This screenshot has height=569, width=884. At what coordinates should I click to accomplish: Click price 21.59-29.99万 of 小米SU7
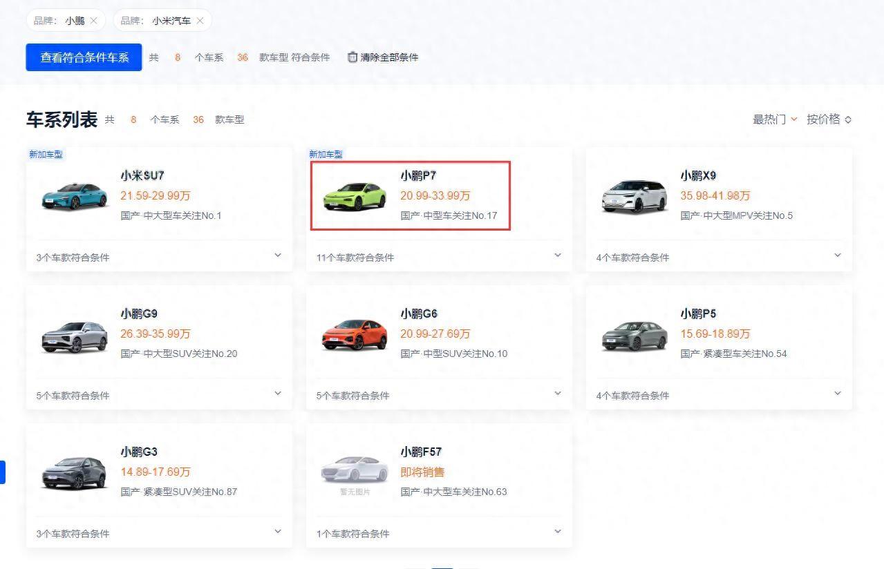156,195
